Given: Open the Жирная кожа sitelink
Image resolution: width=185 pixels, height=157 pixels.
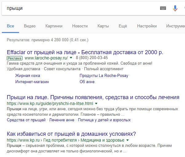Looking at the screenshot, I should (28, 75).
